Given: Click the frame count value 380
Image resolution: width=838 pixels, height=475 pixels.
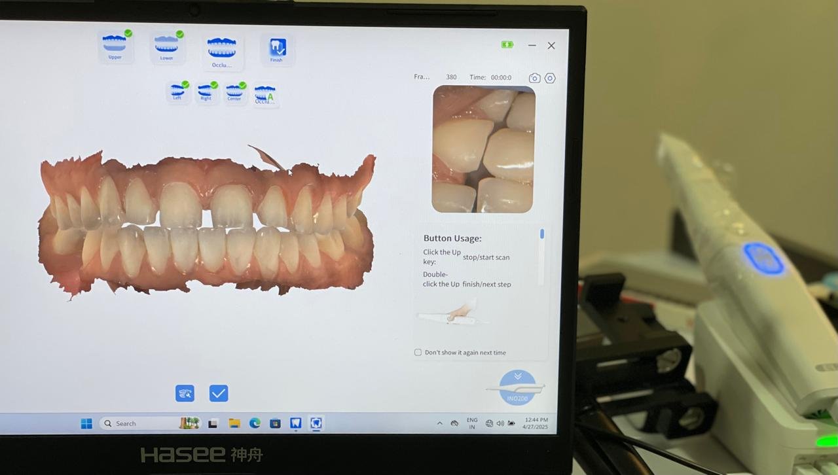Looking at the screenshot, I should 451,77.
